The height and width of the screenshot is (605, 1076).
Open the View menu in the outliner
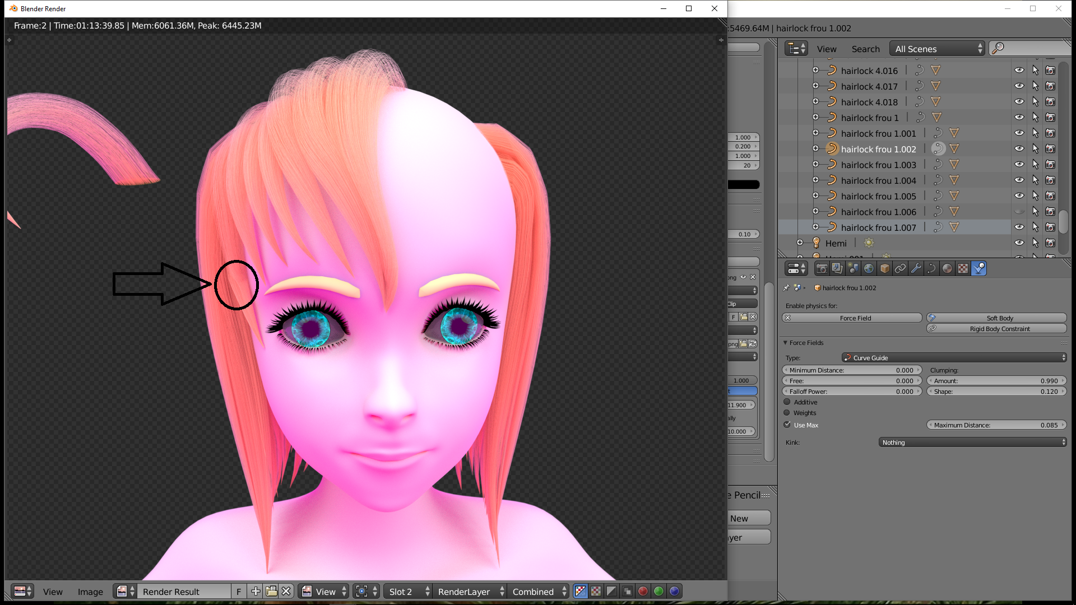click(827, 49)
